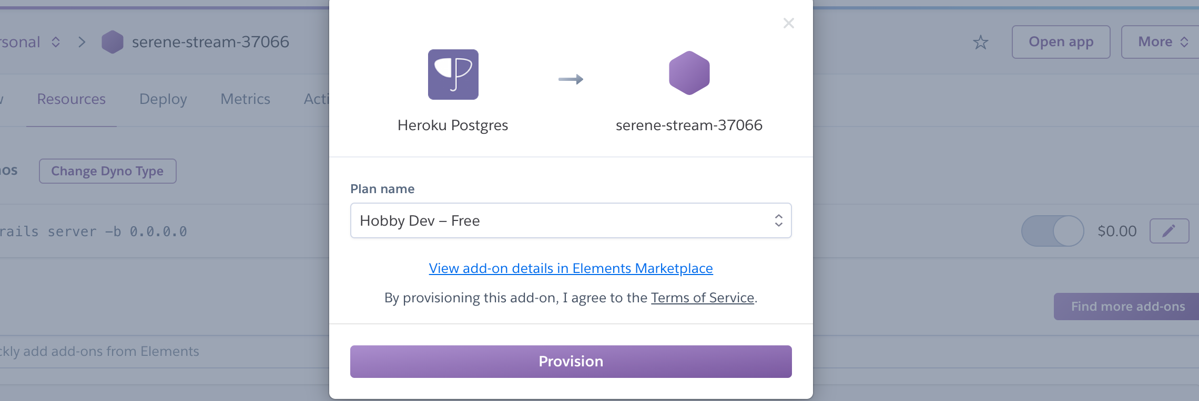Switch to the Deploy tab
The height and width of the screenshot is (401, 1199).
coord(163,99)
